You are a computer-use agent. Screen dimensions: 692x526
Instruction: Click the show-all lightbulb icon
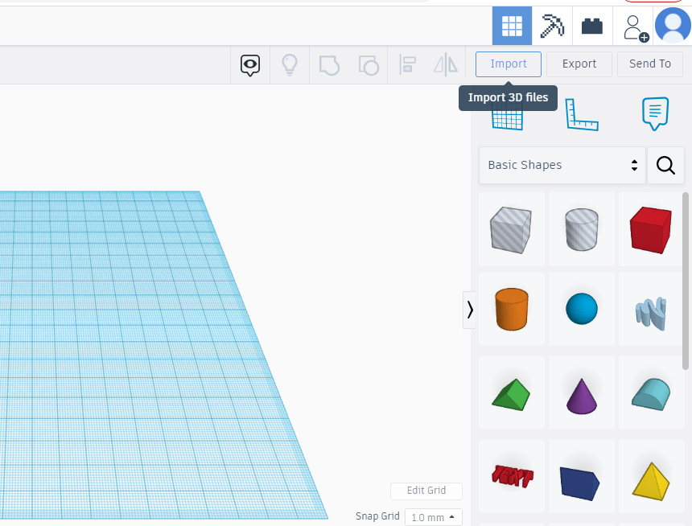click(289, 64)
